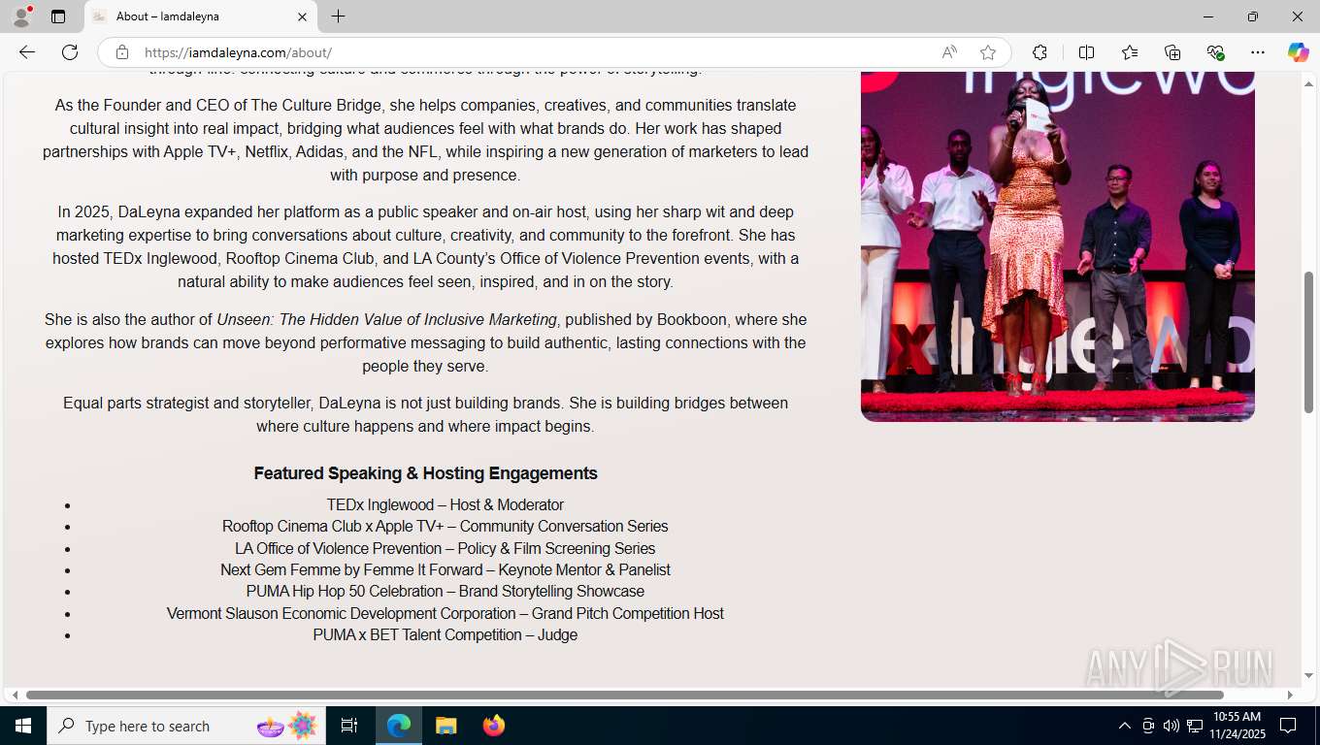Show hidden system tray icons chevron
Screen dimensions: 1320x745
1125,726
